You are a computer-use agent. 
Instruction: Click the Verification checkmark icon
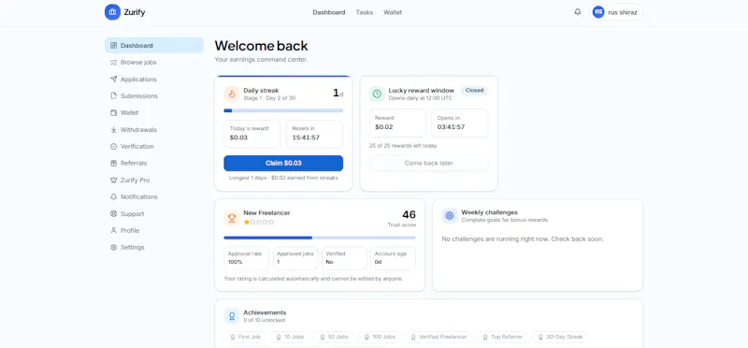(x=113, y=147)
